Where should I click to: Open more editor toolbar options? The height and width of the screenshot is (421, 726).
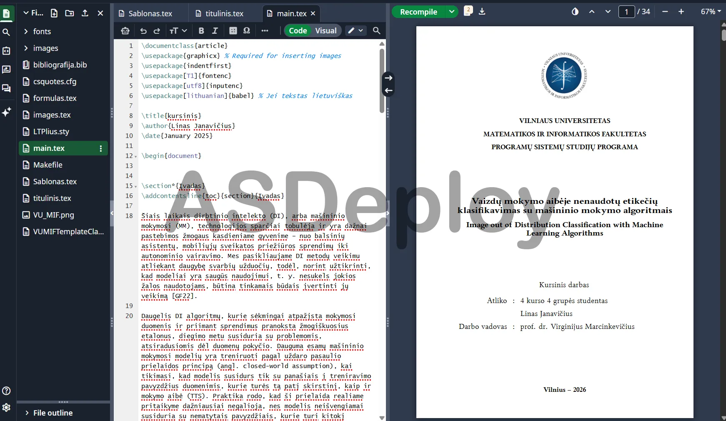265,30
